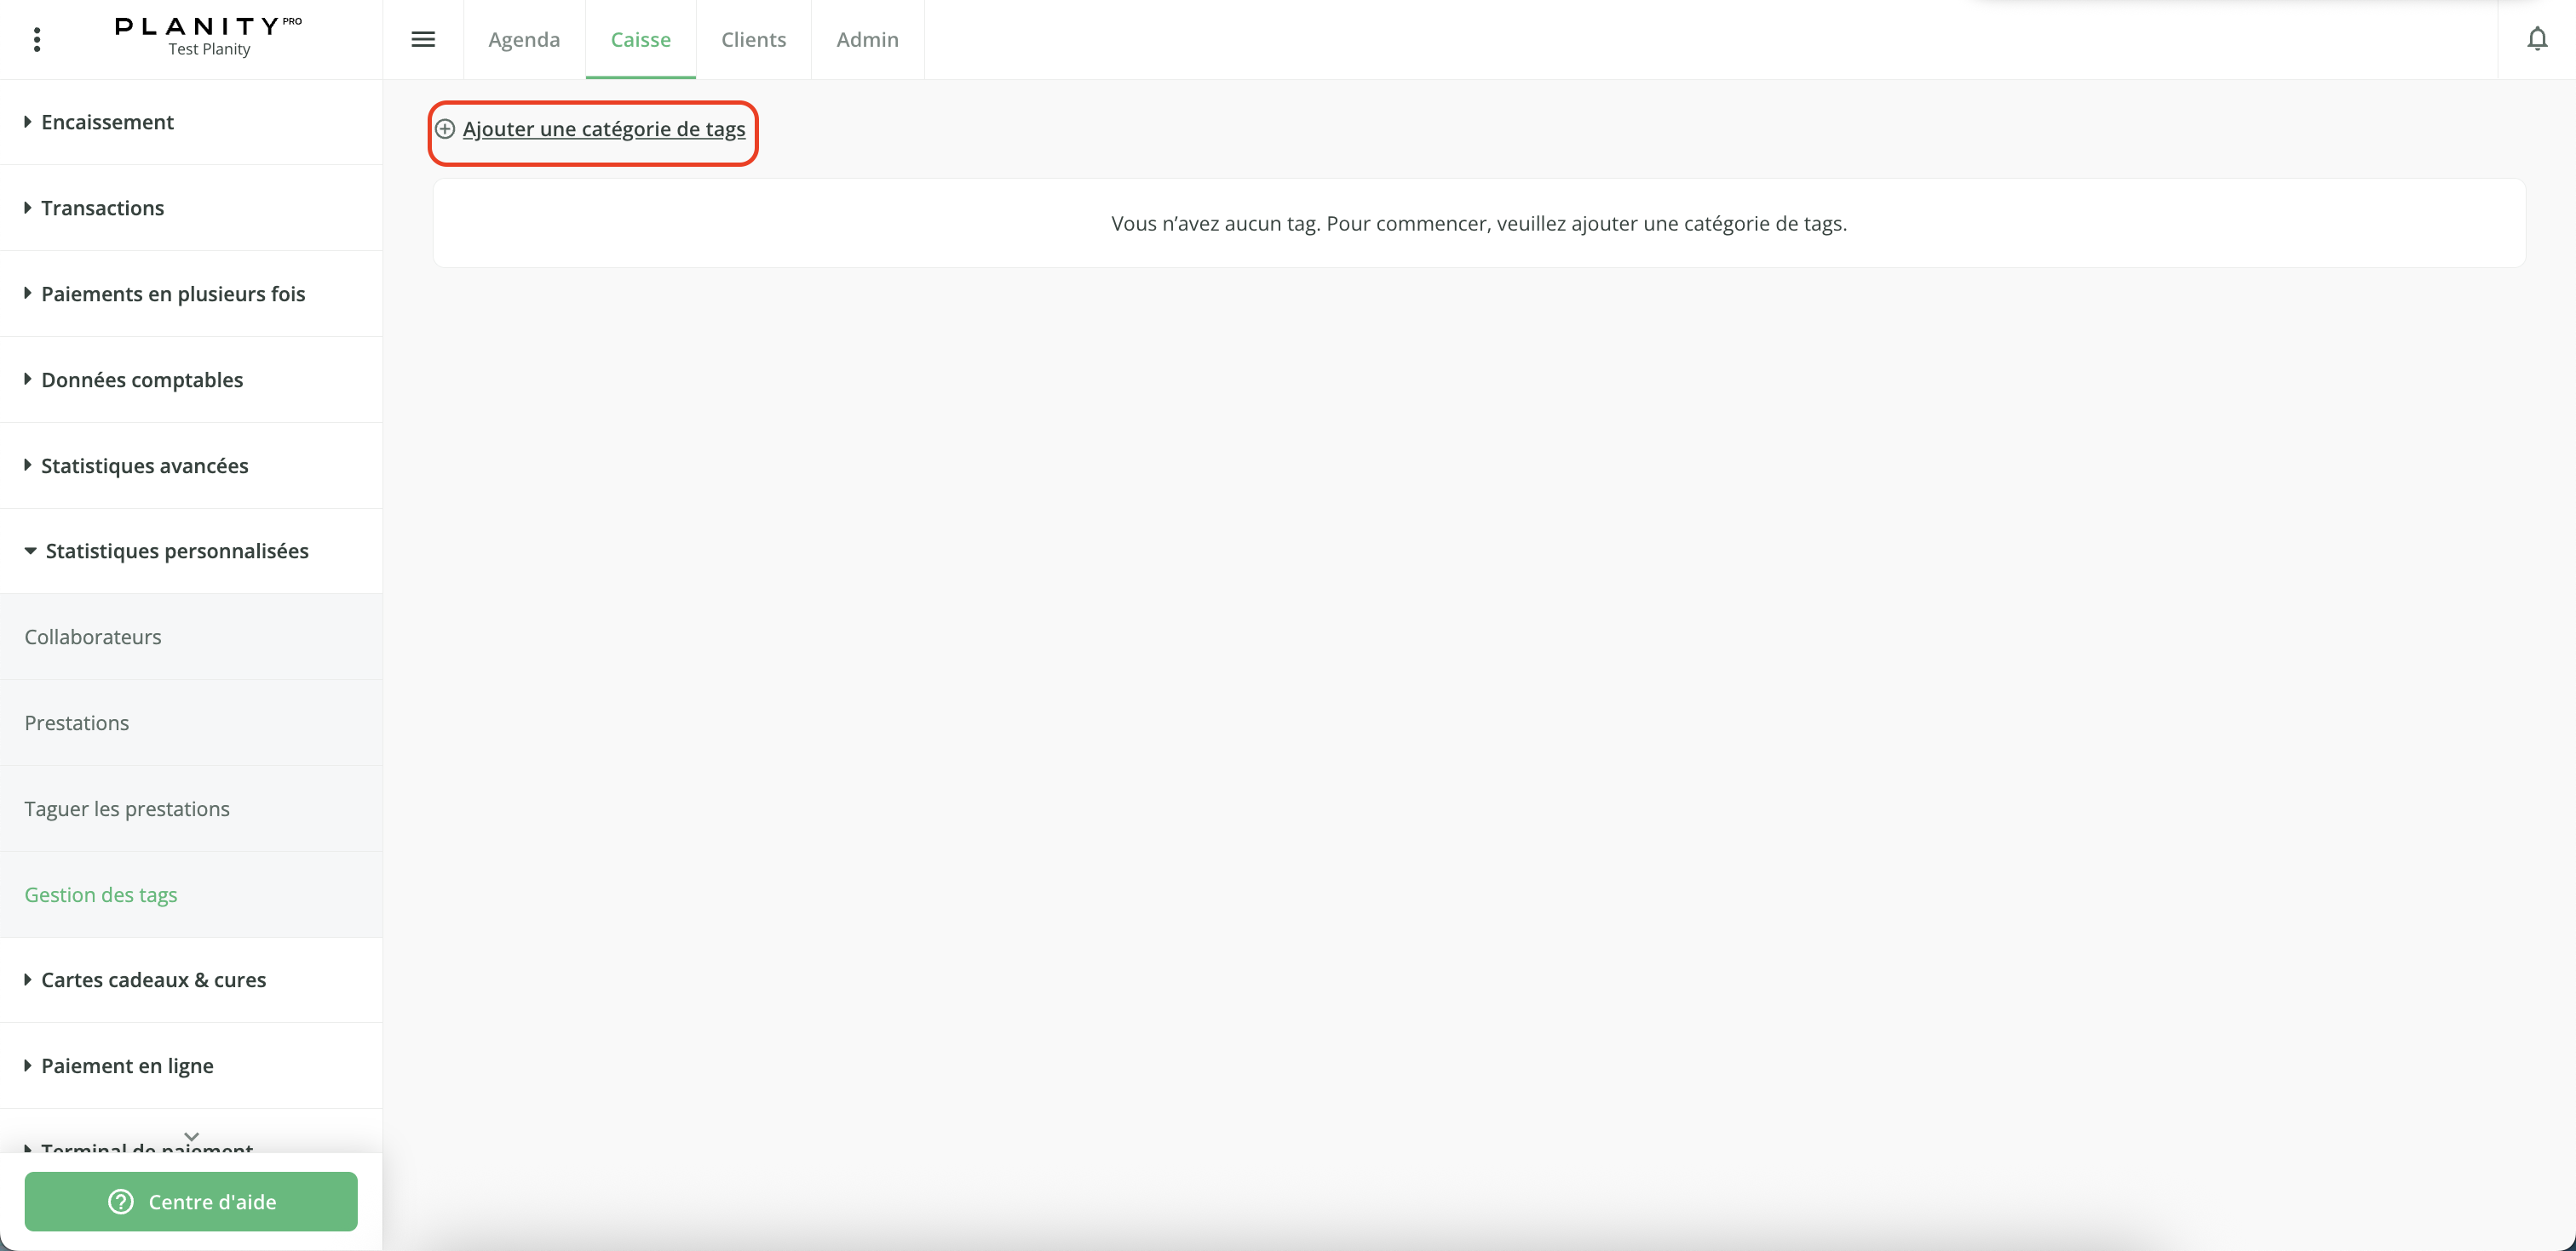2576x1251 pixels.
Task: Select the Caisse tab
Action: [641, 40]
